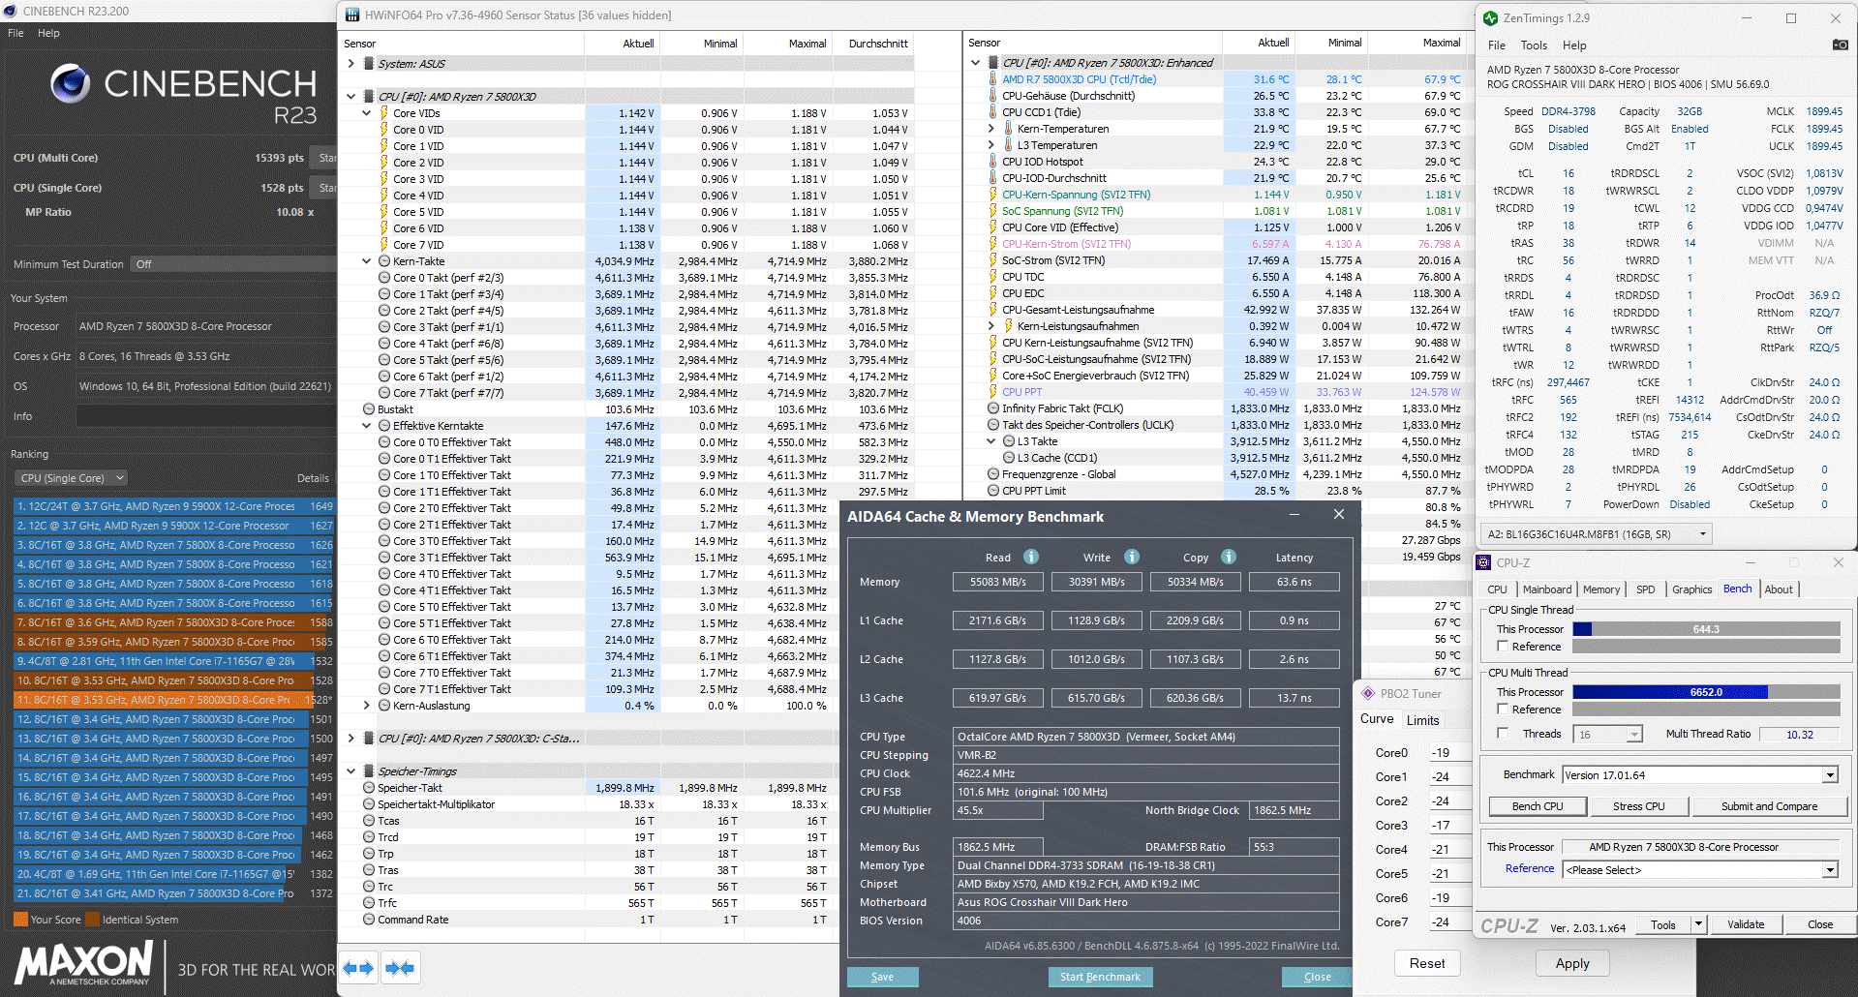This screenshot has width=1858, height=997.
Task: Switch to the CPU-Z Mainboard tab
Action: [1547, 589]
